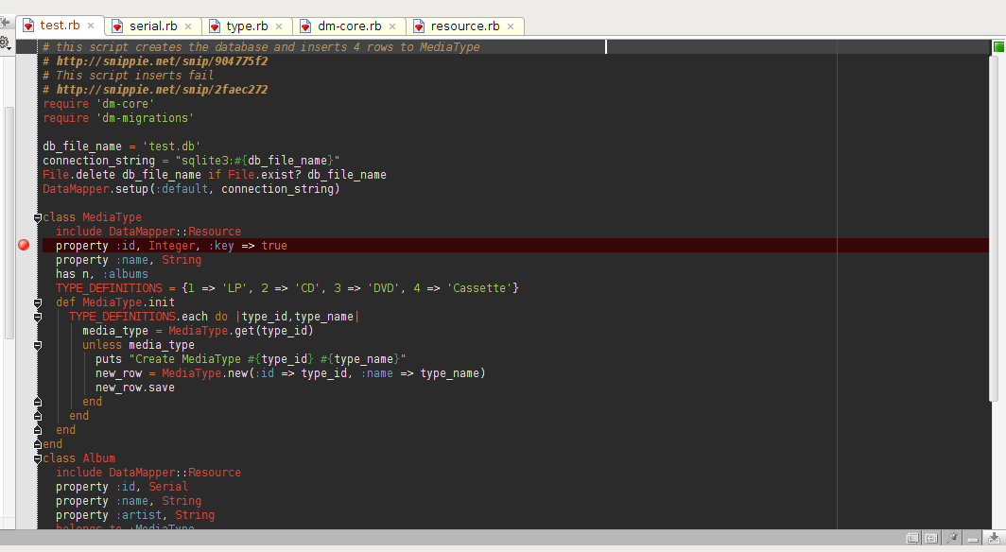The image size is (1006, 552).
Task: Click the comment '# This script inserts fail'
Action: tap(128, 76)
